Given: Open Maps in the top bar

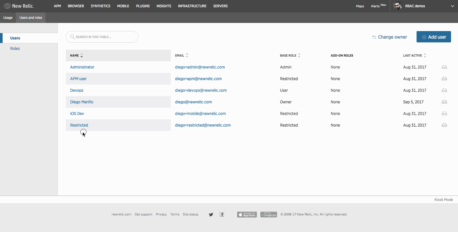Looking at the screenshot, I should pos(360,6).
